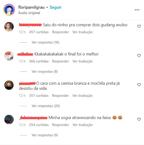Expand Ver respostas (9)
144x145 pixels.
tap(45, 135)
